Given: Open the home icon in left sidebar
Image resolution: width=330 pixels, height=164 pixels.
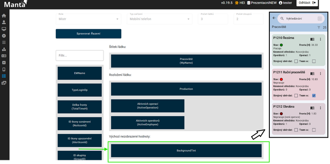Looking at the screenshot, I should pyautogui.click(x=4, y=16).
